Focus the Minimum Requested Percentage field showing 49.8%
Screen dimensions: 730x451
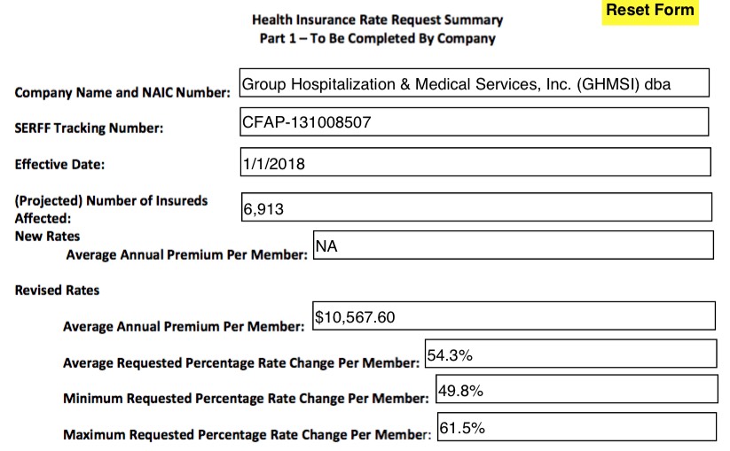(577, 389)
